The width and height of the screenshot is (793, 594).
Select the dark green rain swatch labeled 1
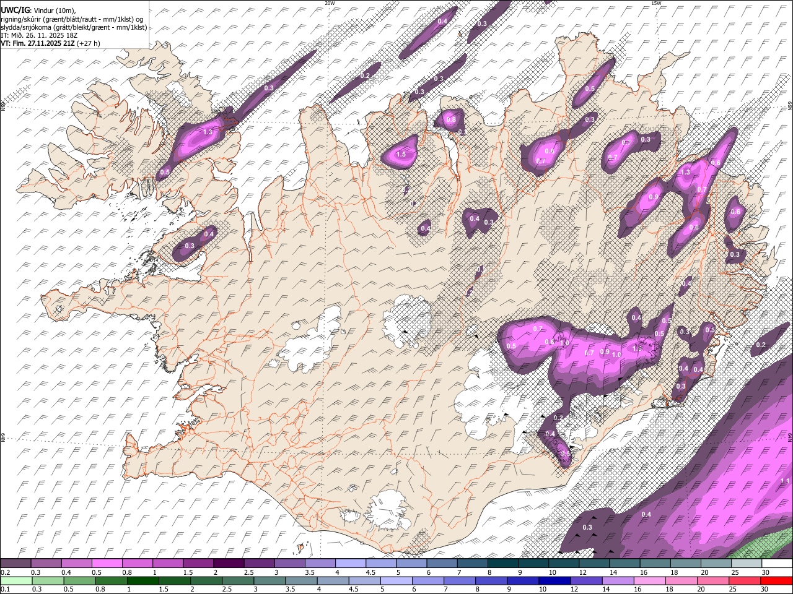coord(143,580)
